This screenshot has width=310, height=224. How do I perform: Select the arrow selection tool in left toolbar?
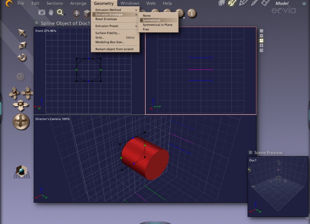pyautogui.click(x=22, y=33)
